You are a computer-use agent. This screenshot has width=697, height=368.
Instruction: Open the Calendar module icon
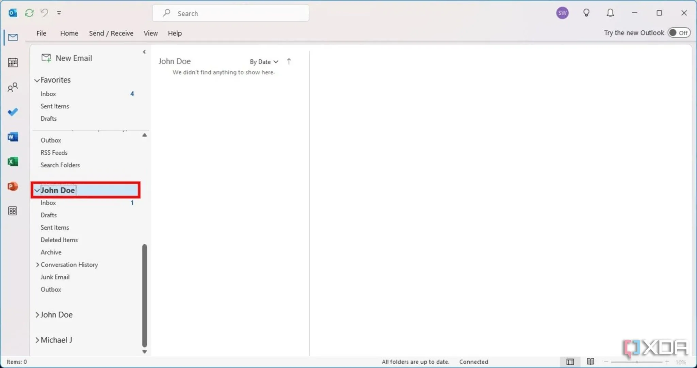tap(13, 62)
